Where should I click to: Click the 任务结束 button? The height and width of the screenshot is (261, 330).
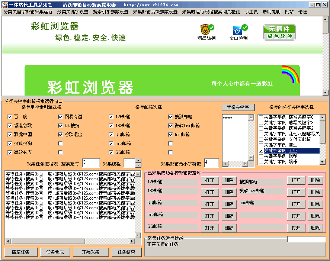(x=126, y=252)
